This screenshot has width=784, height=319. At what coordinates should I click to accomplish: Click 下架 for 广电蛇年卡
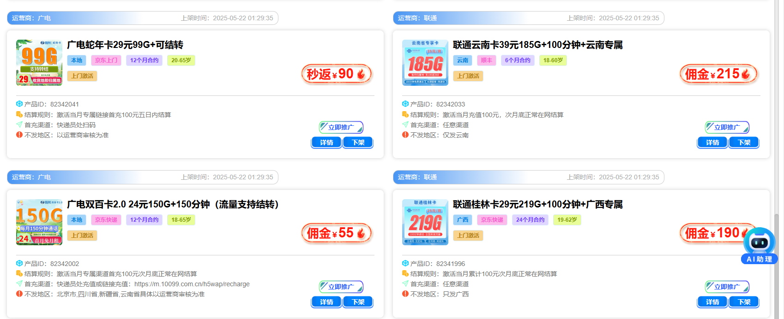[358, 142]
